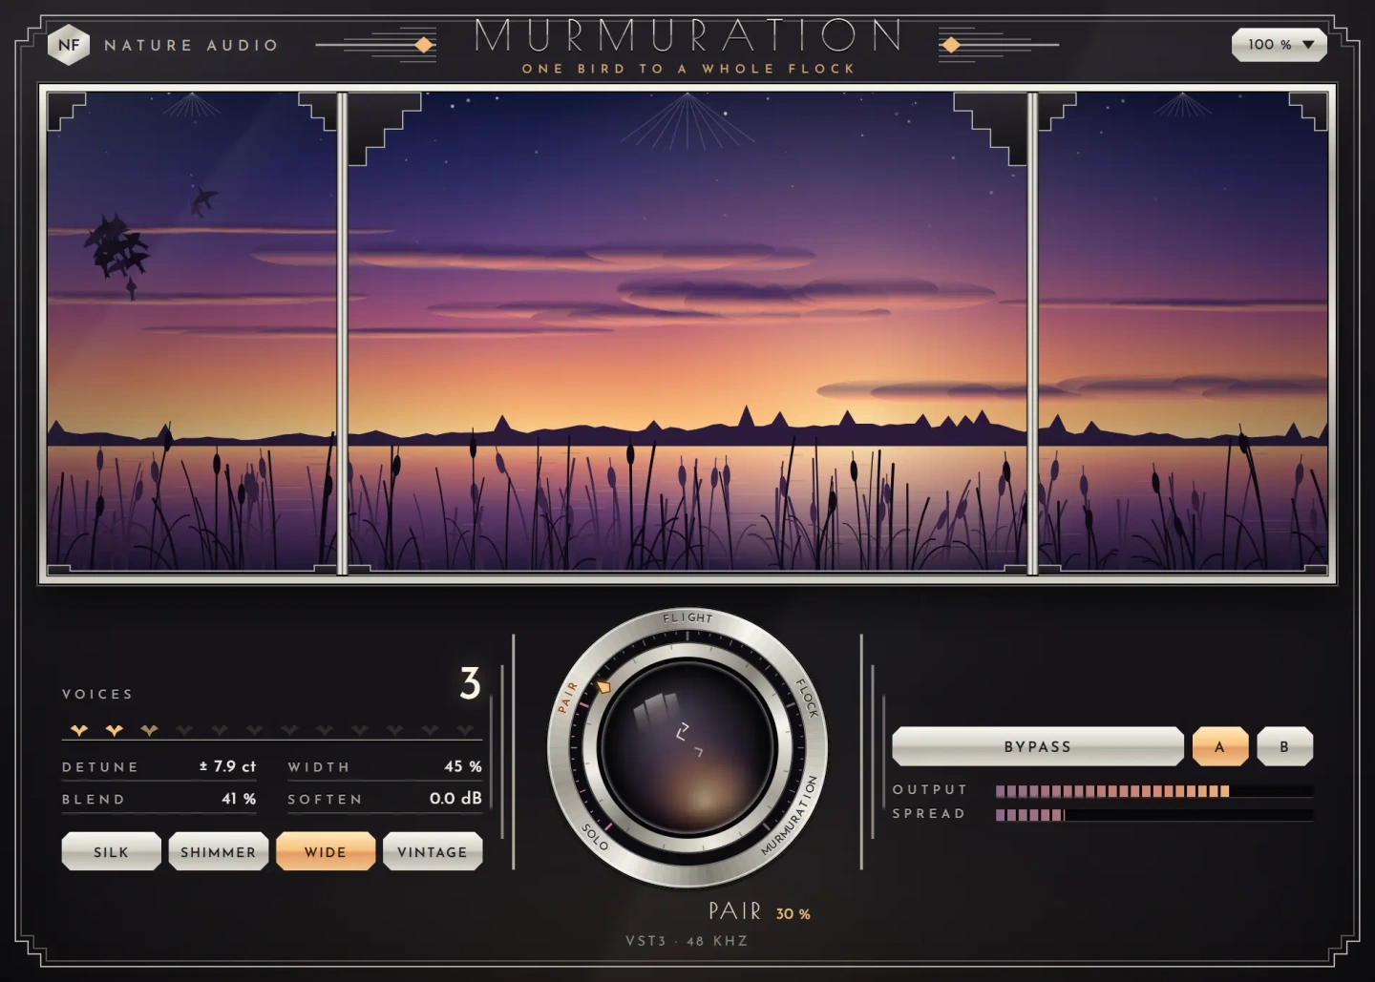The width and height of the screenshot is (1375, 982).
Task: Click the 0.0 dB Soften value
Action: 455,799
